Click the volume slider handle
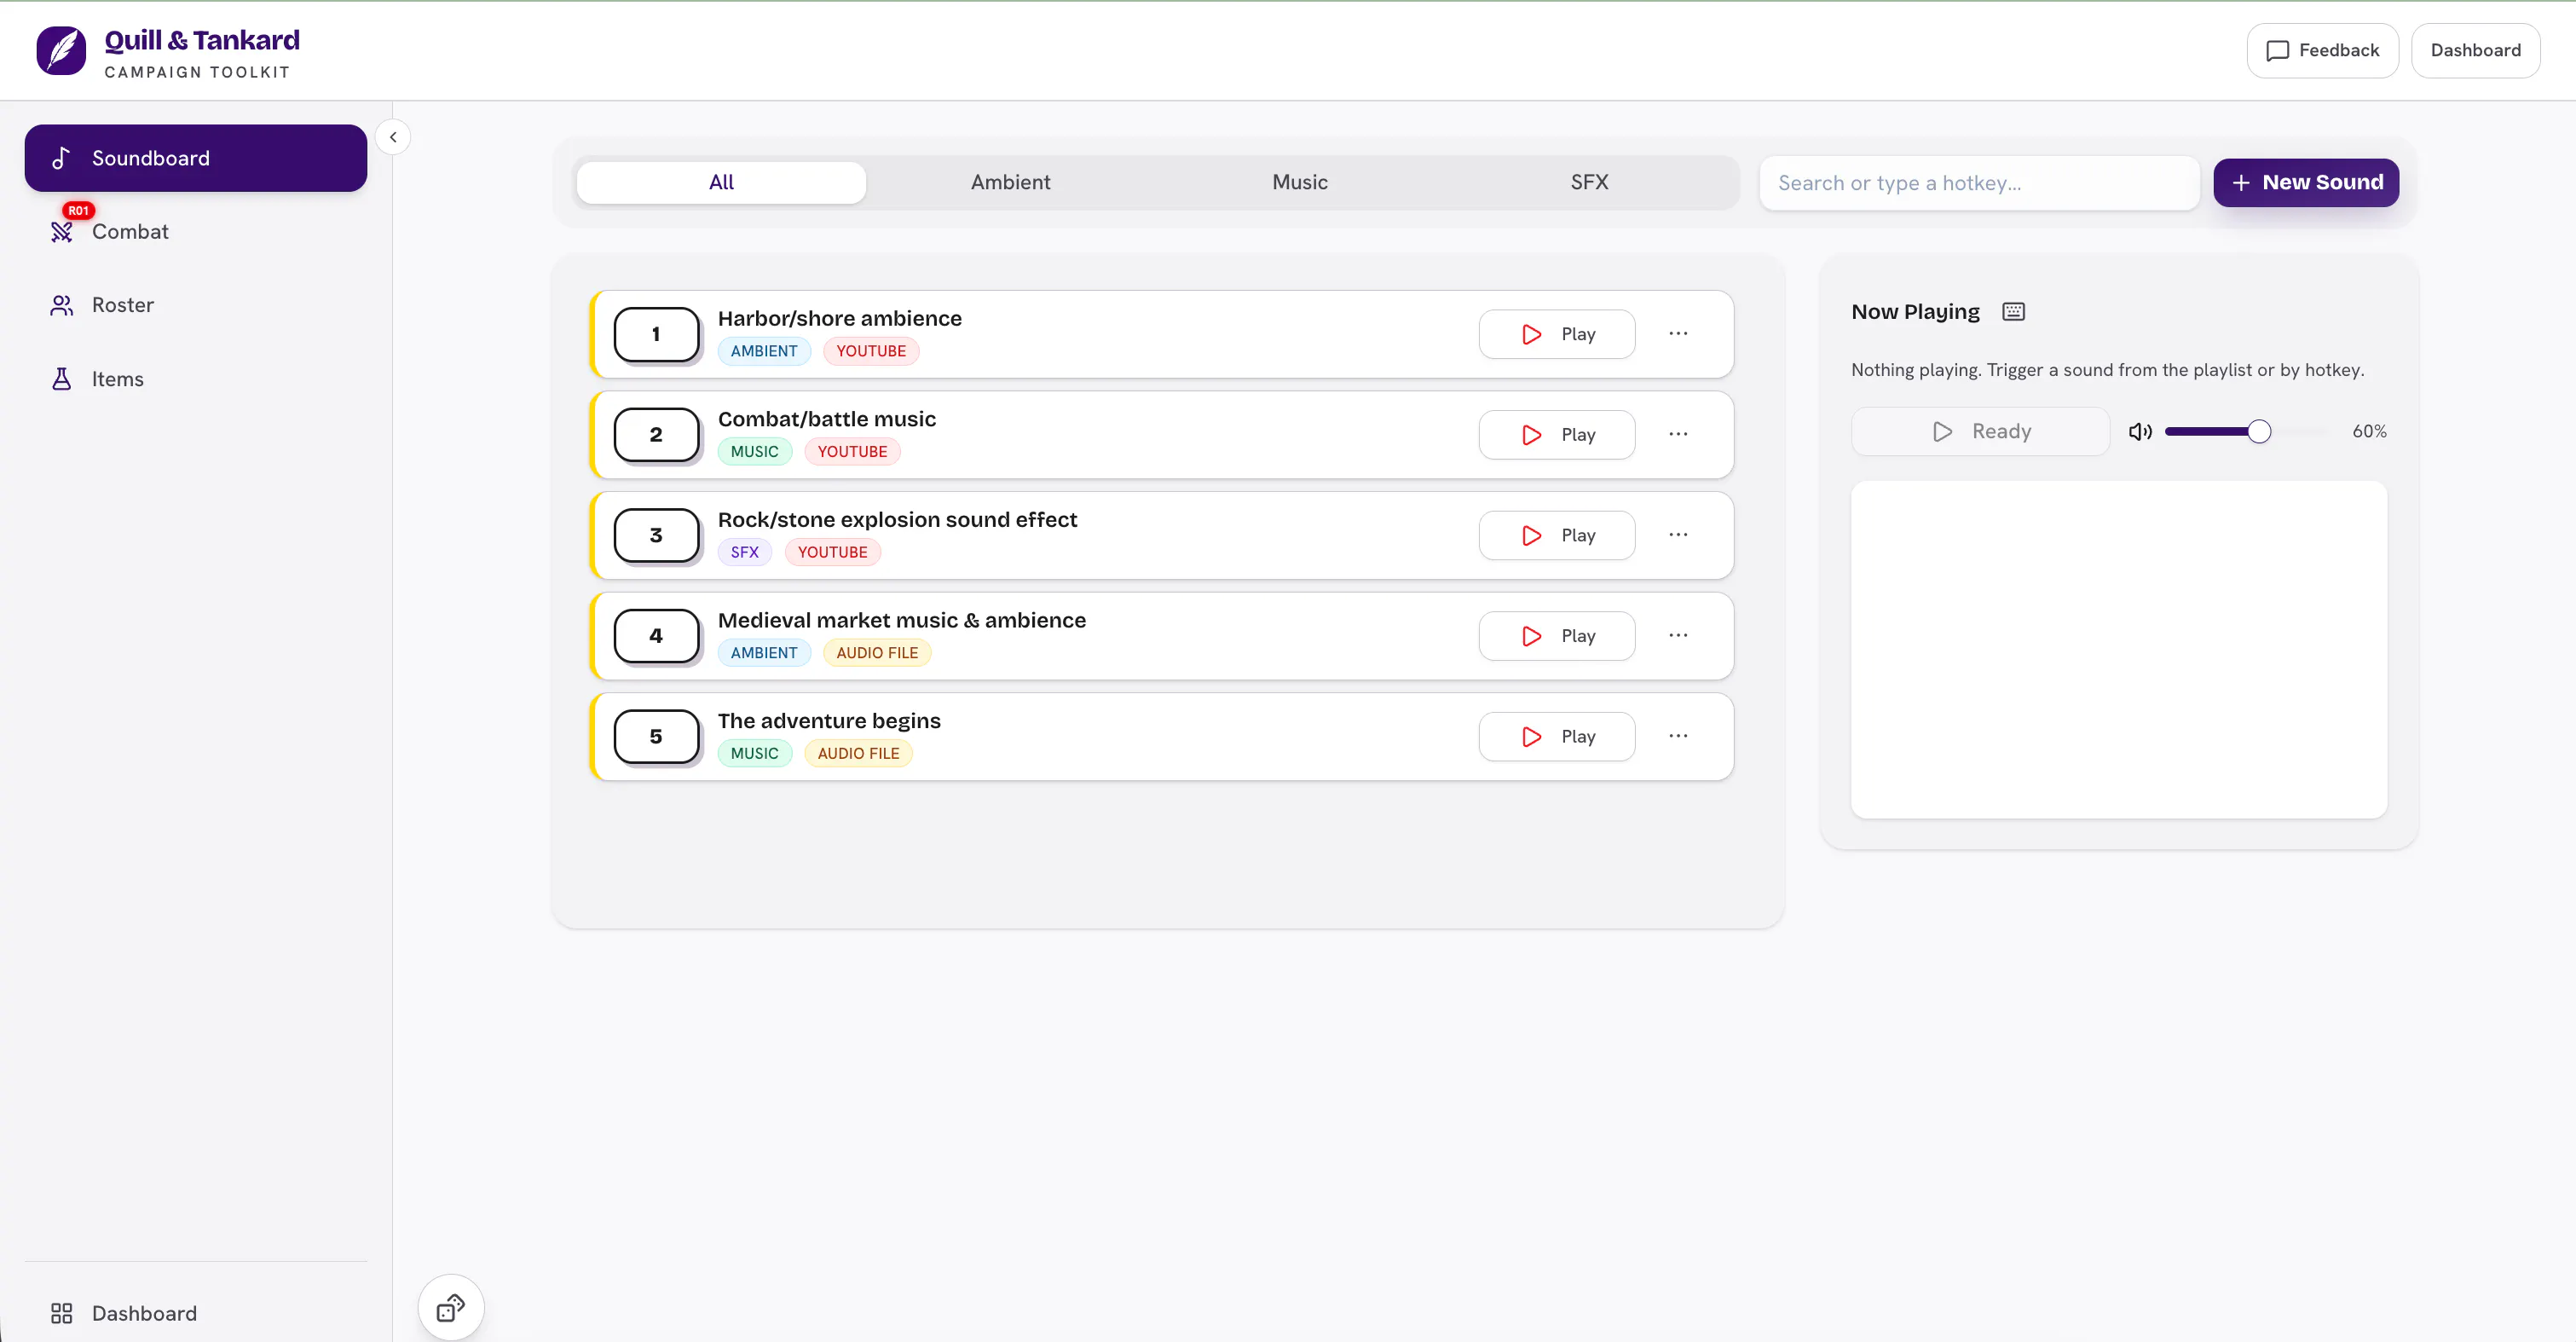 click(2259, 432)
